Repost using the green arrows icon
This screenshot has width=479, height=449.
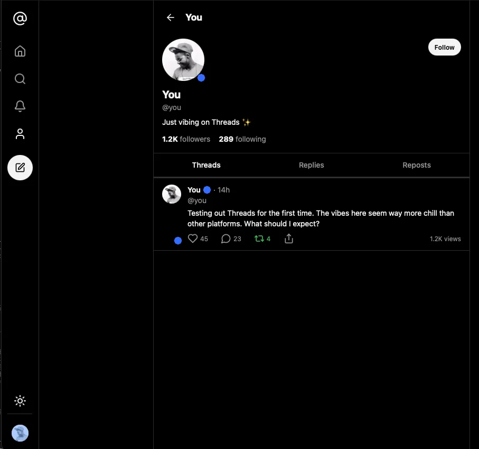[259, 239]
